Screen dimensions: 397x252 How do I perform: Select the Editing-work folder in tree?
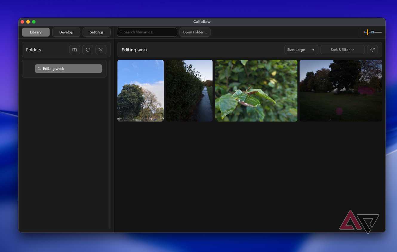pyautogui.click(x=68, y=69)
